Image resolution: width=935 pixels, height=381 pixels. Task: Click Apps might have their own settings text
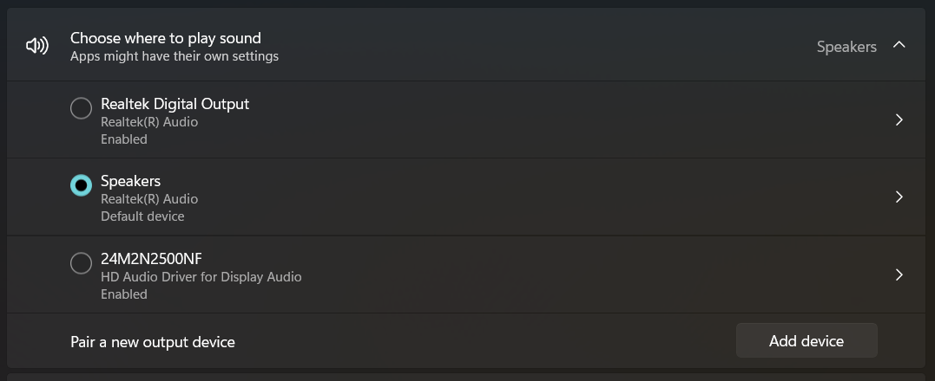click(174, 56)
